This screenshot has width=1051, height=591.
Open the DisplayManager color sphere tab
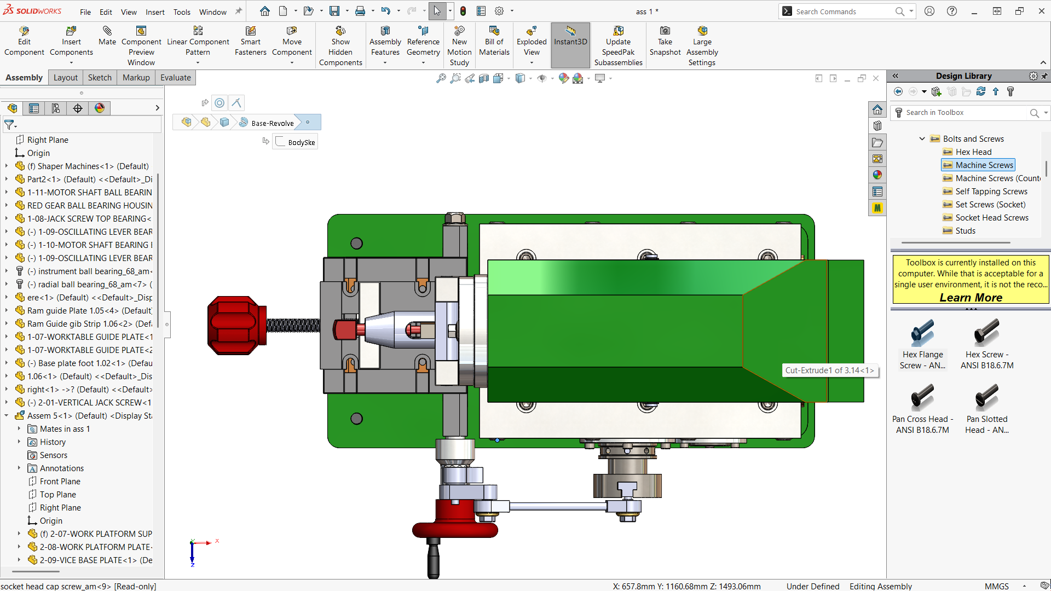coord(100,108)
